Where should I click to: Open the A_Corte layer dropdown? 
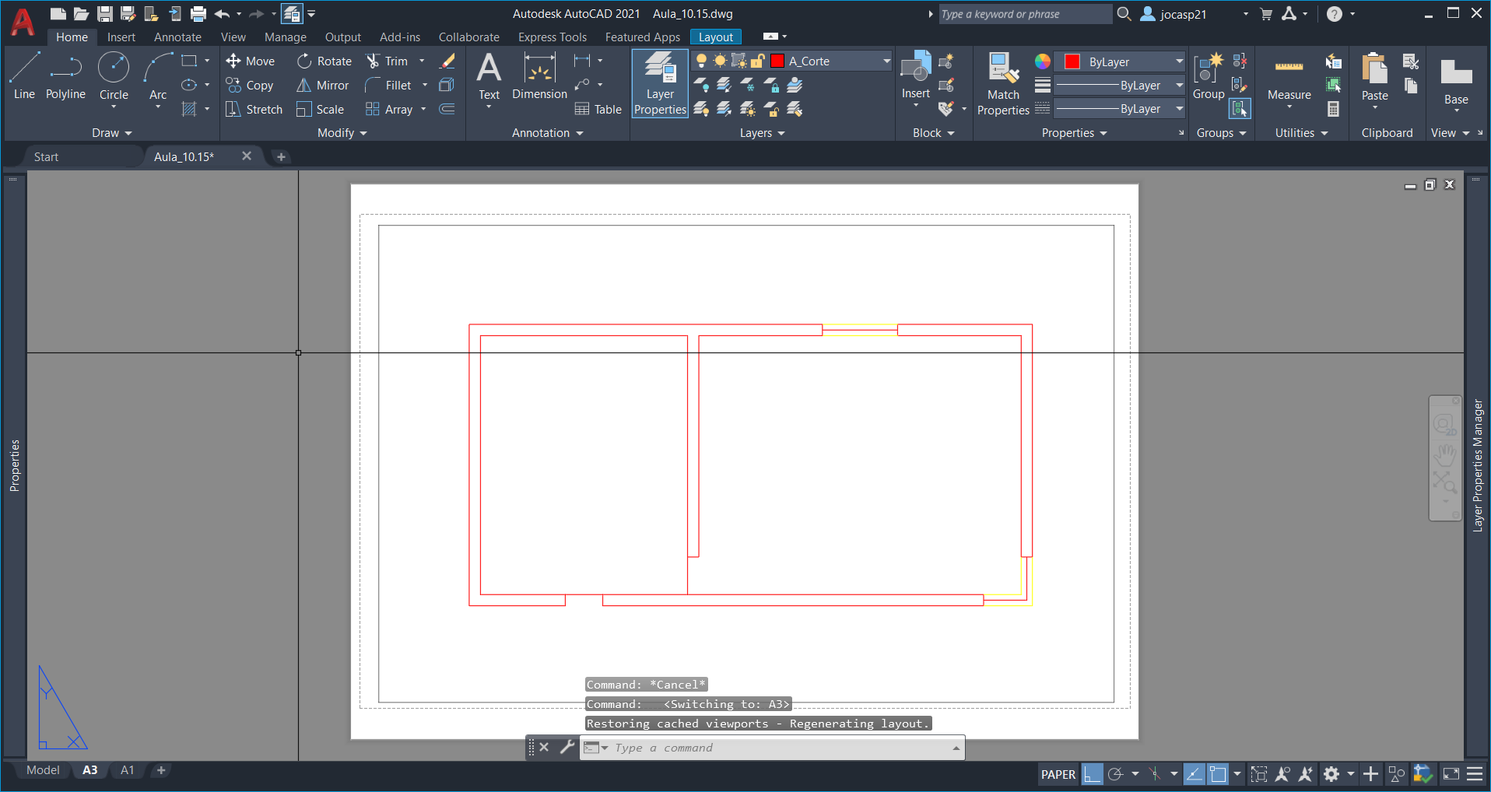886,61
